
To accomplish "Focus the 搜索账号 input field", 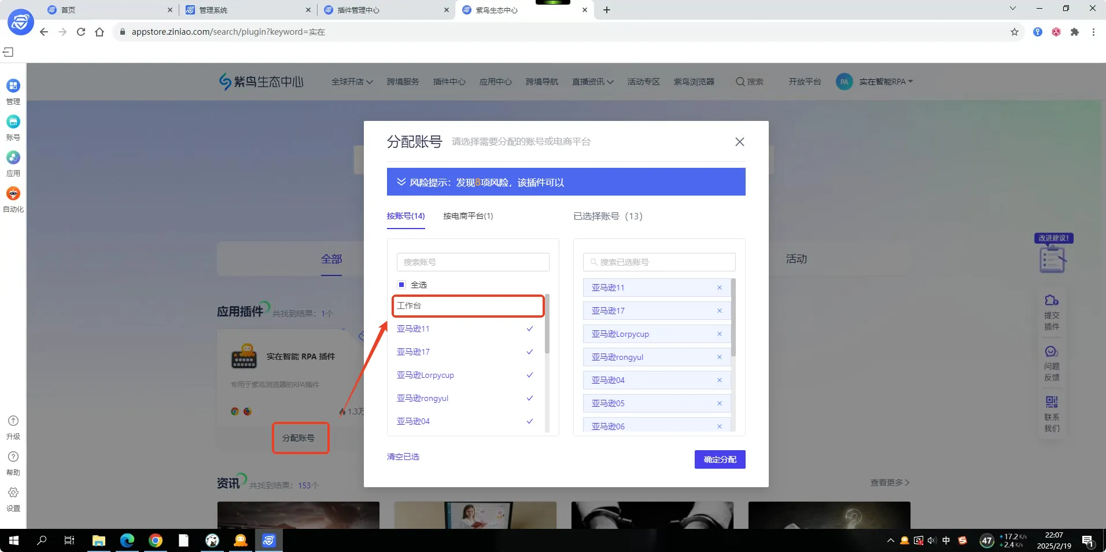I will tap(473, 262).
